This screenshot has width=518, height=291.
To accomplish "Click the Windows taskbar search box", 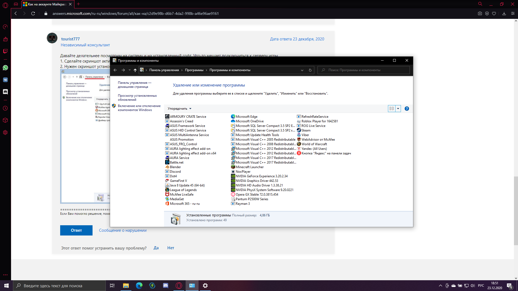I will 59,286.
